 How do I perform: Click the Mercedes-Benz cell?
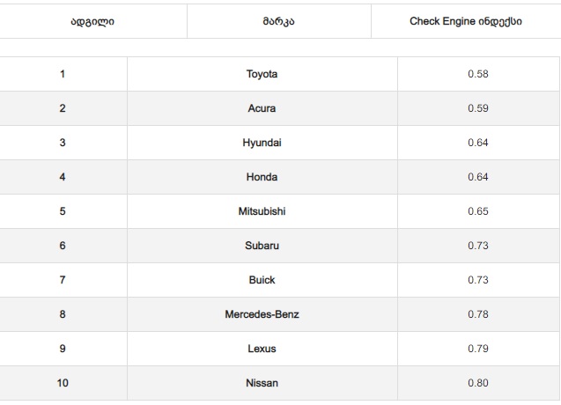[x=262, y=314]
